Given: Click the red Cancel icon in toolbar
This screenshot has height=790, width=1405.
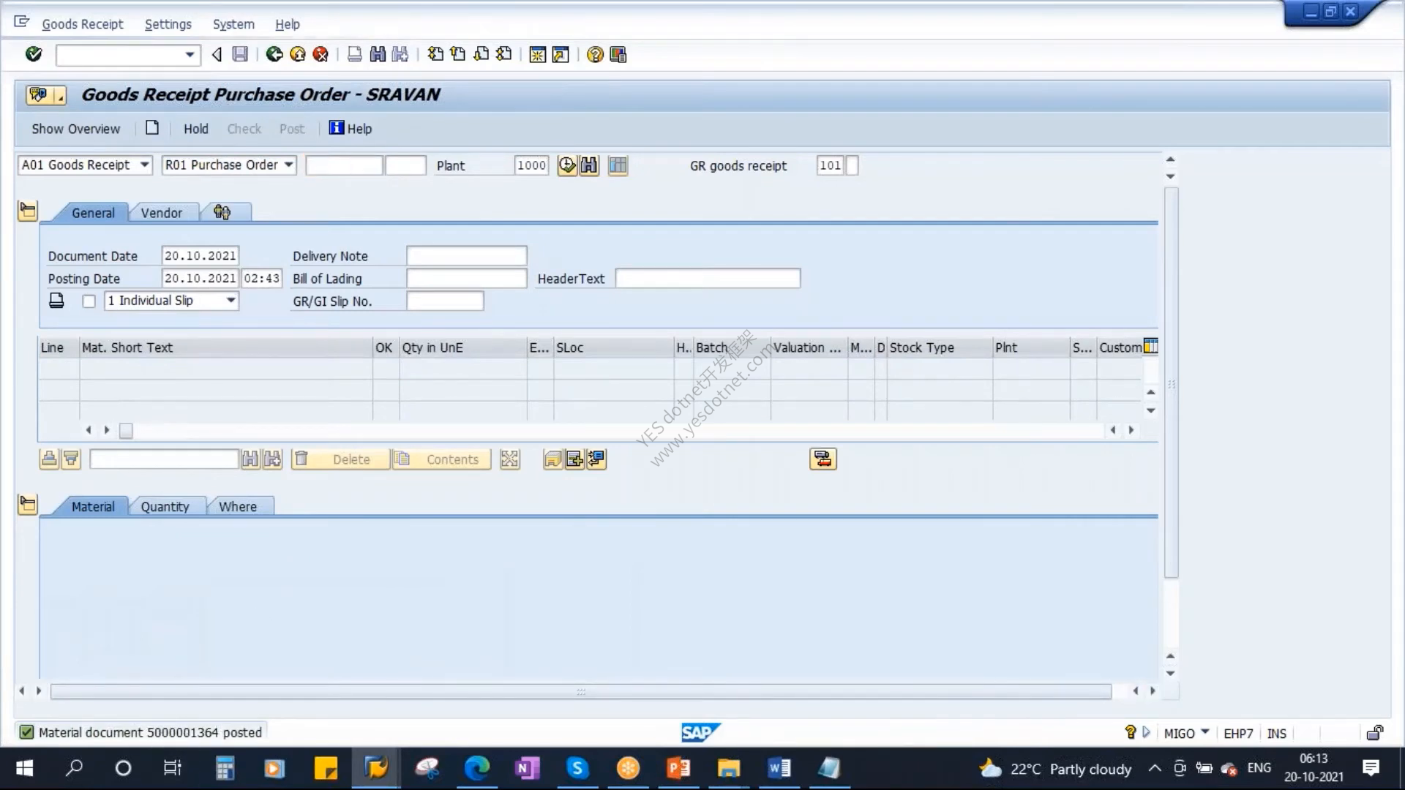Looking at the screenshot, I should tap(321, 54).
